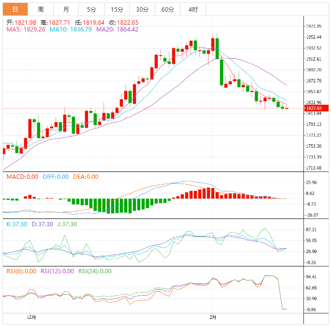
Task: Select the 15分 interval tab
Action: [x=117, y=9]
